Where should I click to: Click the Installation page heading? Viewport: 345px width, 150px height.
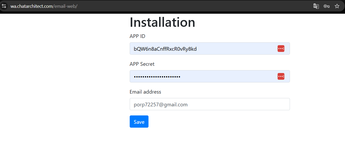(162, 22)
